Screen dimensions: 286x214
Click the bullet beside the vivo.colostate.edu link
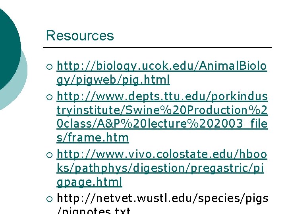point(49,155)
